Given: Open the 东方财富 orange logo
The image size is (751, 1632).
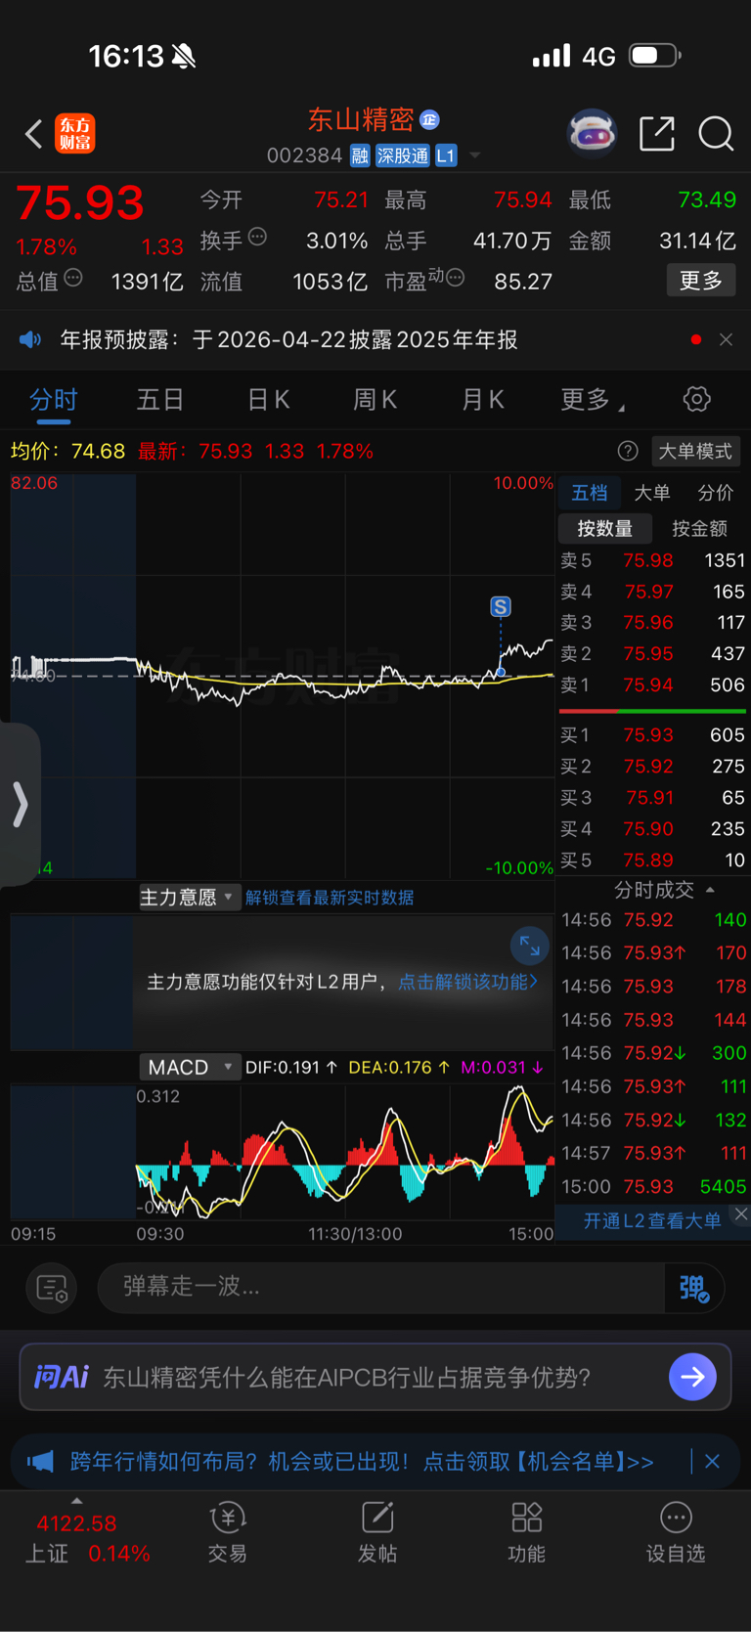Looking at the screenshot, I should (75, 134).
